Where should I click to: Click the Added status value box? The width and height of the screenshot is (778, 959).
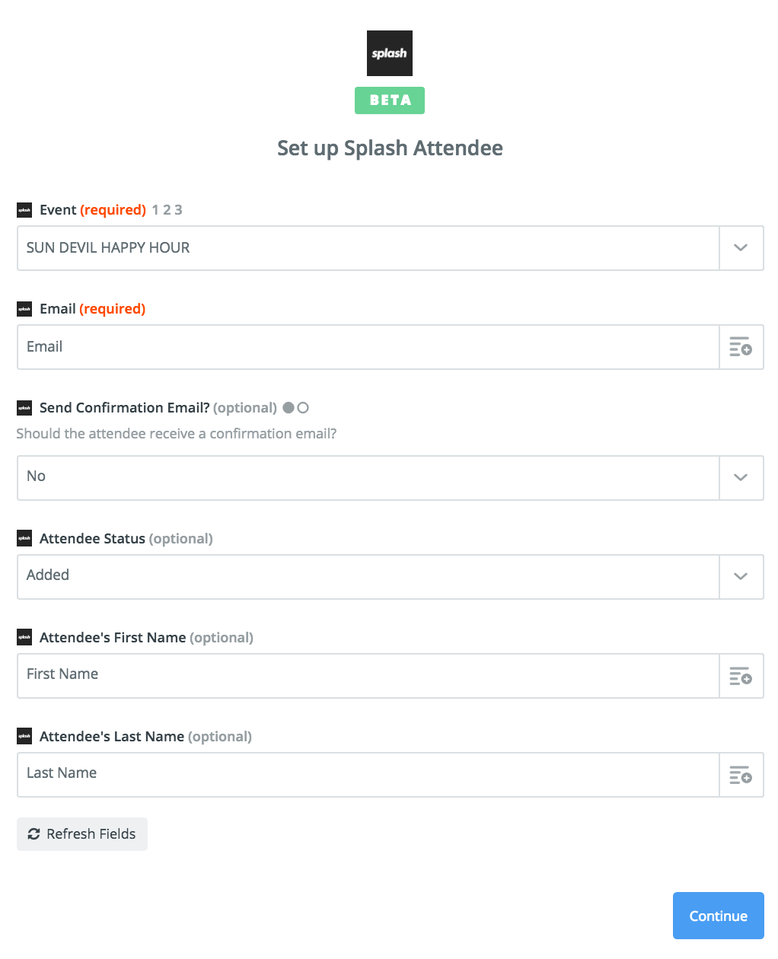(368, 577)
